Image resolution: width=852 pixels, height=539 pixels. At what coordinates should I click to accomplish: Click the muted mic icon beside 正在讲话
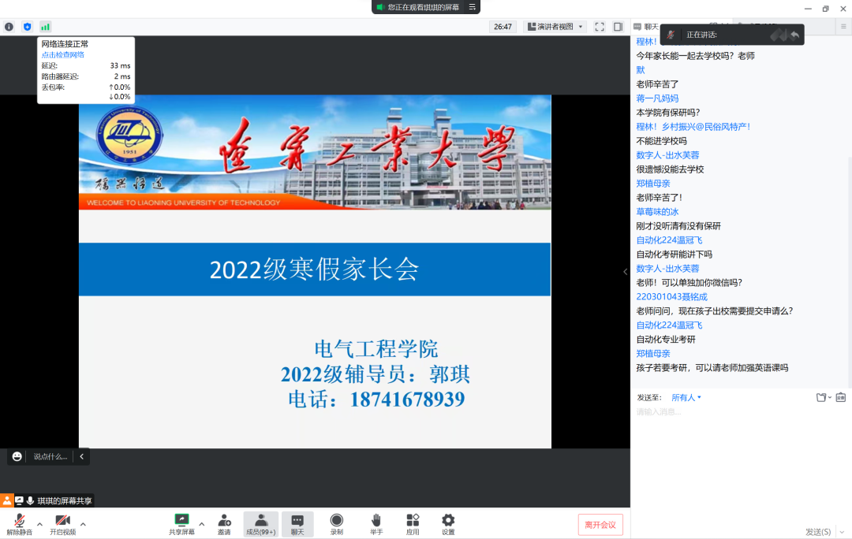[x=671, y=34]
